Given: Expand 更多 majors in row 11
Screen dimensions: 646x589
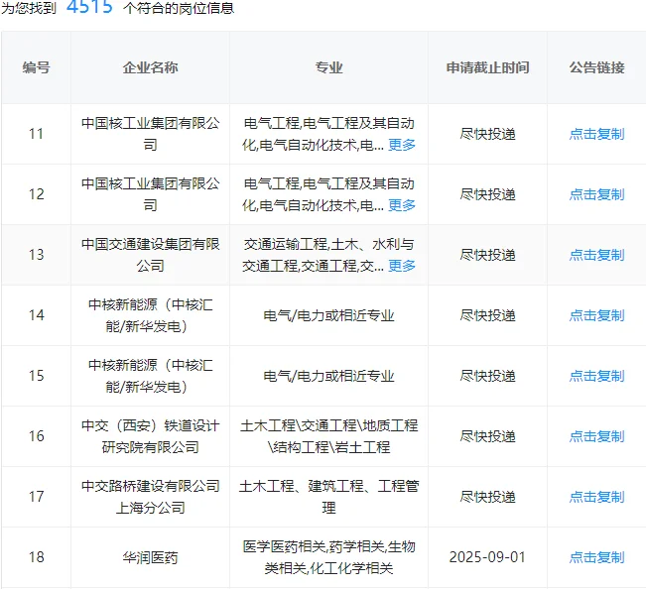Looking at the screenshot, I should point(402,145).
